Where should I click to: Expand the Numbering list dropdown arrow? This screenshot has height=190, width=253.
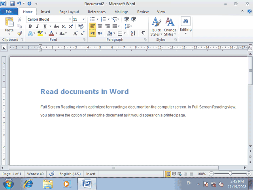[x=108, y=19]
